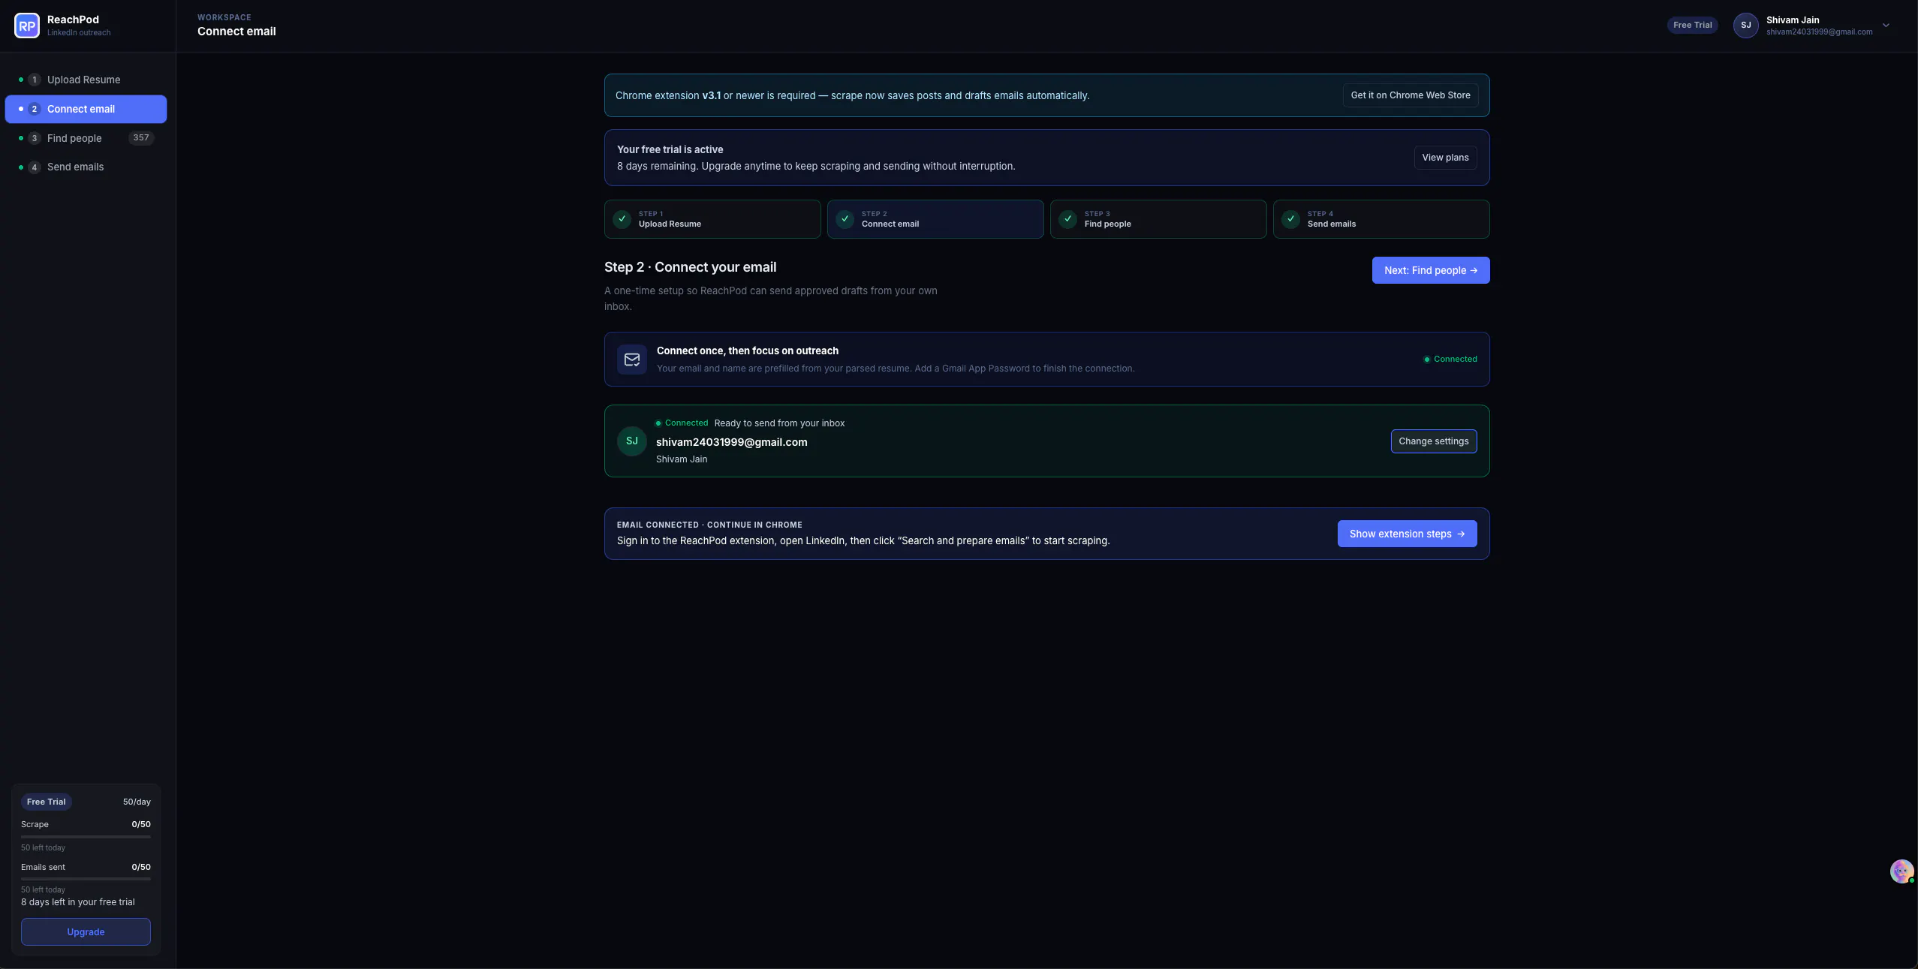The height and width of the screenshot is (969, 1918).
Task: Click the ReachPod RP logo icon
Action: click(x=27, y=26)
